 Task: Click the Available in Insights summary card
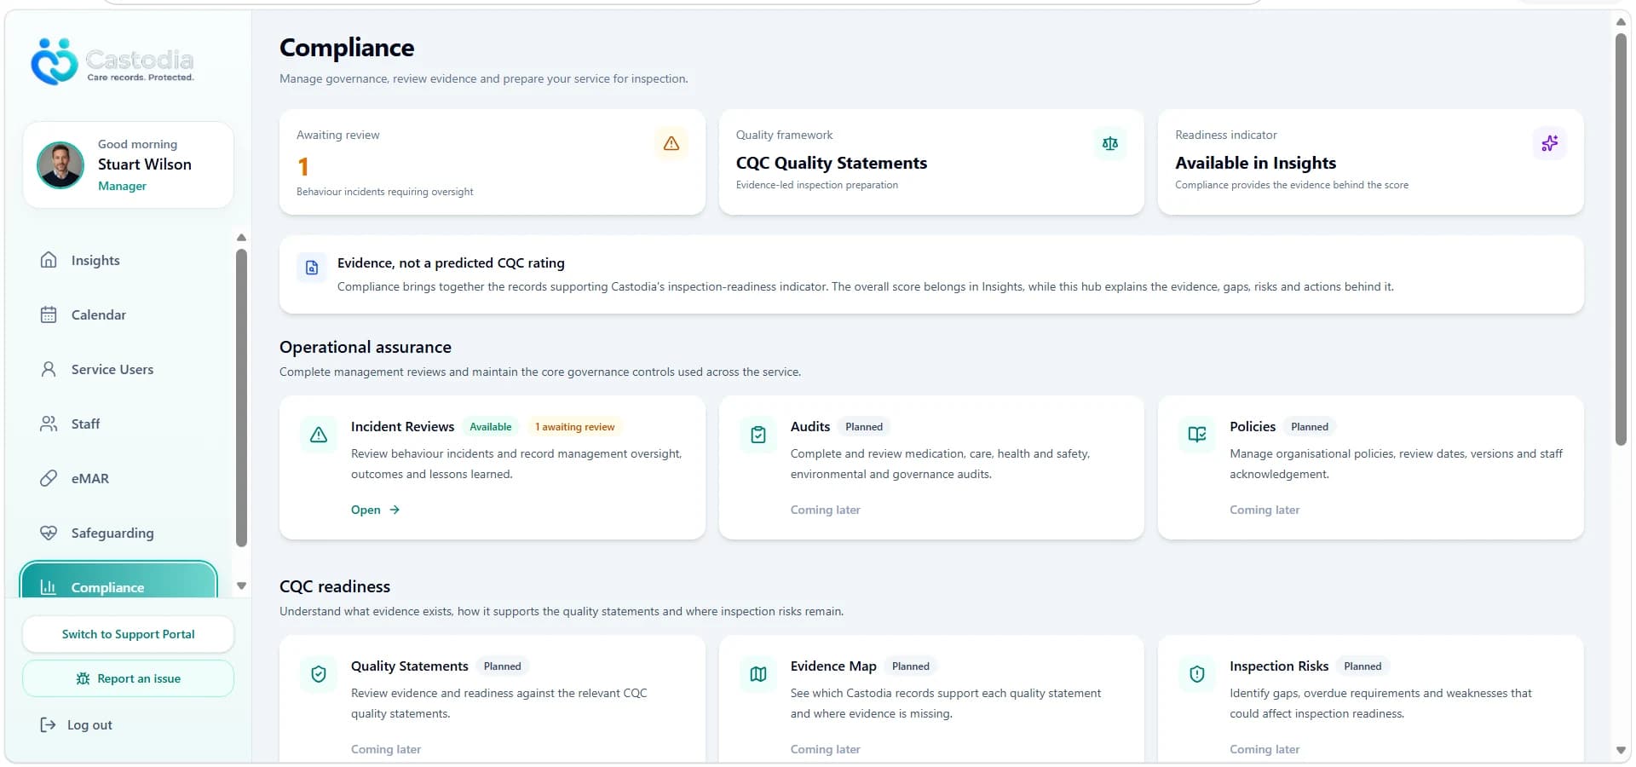pos(1371,162)
